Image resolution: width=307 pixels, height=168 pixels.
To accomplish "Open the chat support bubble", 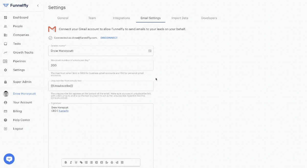I will (x=9, y=159).
